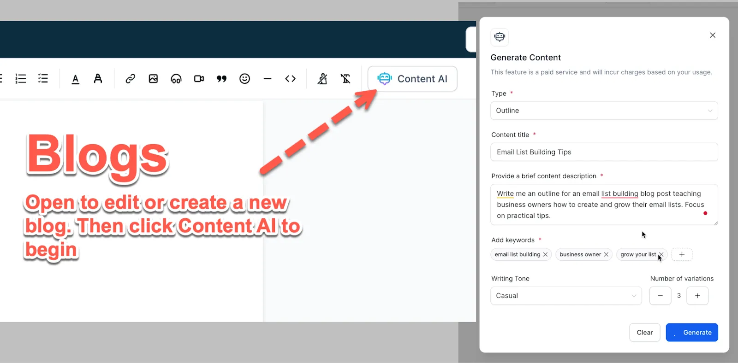Viewport: 738px width, 363px height.
Task: Insert a link with the chain icon
Action: 131,79
